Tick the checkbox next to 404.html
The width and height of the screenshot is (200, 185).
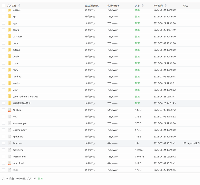(3, 110)
